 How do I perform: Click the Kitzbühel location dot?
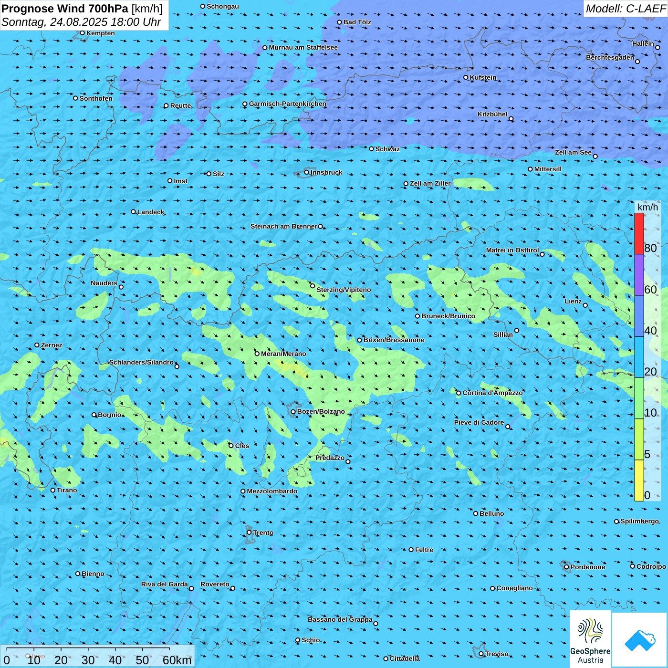[x=511, y=119]
